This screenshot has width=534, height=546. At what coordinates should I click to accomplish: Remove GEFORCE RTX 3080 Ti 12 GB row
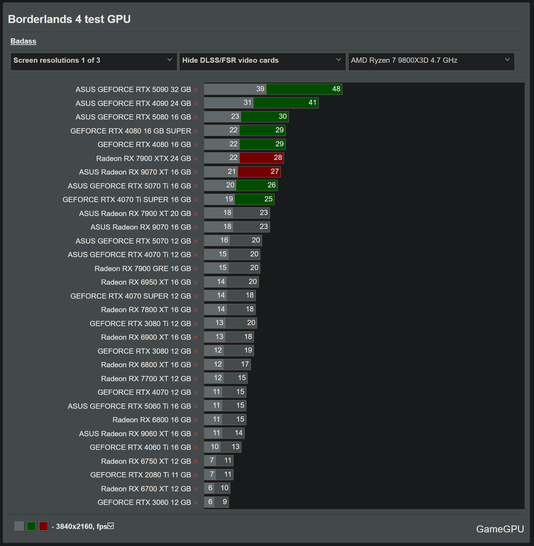196,324
